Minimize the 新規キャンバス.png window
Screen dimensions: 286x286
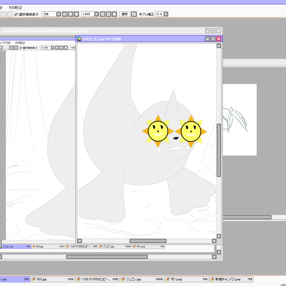(208, 31)
